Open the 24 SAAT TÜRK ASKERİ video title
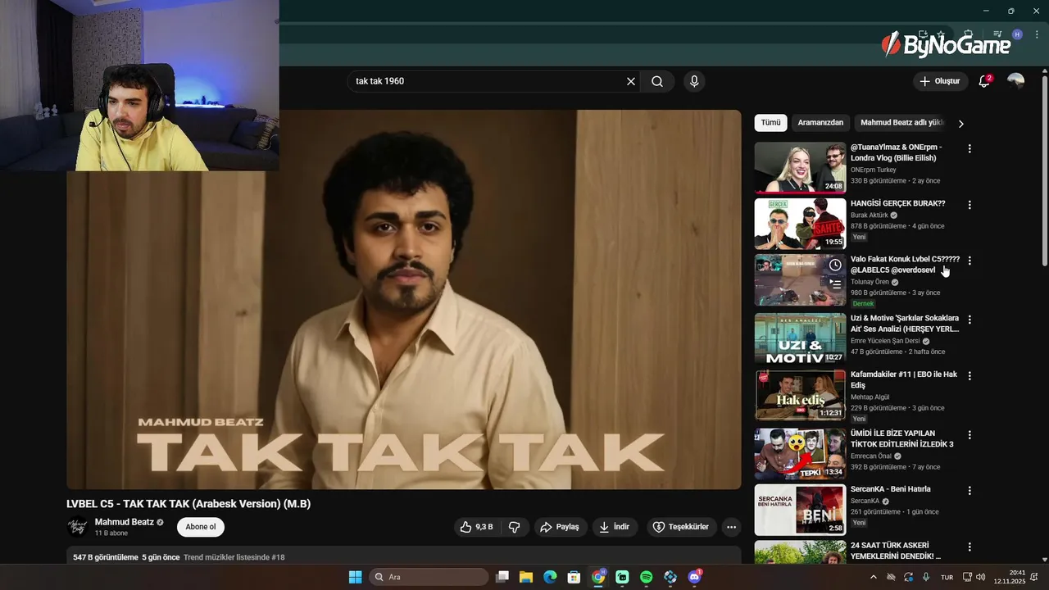The width and height of the screenshot is (1049, 590). pos(896,551)
